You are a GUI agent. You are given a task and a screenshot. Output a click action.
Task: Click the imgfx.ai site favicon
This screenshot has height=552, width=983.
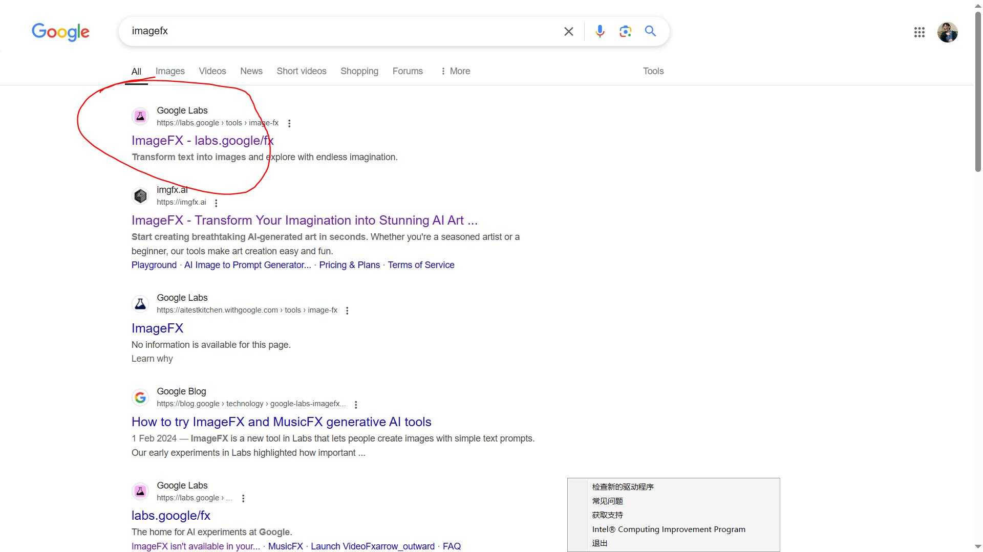pos(140,196)
